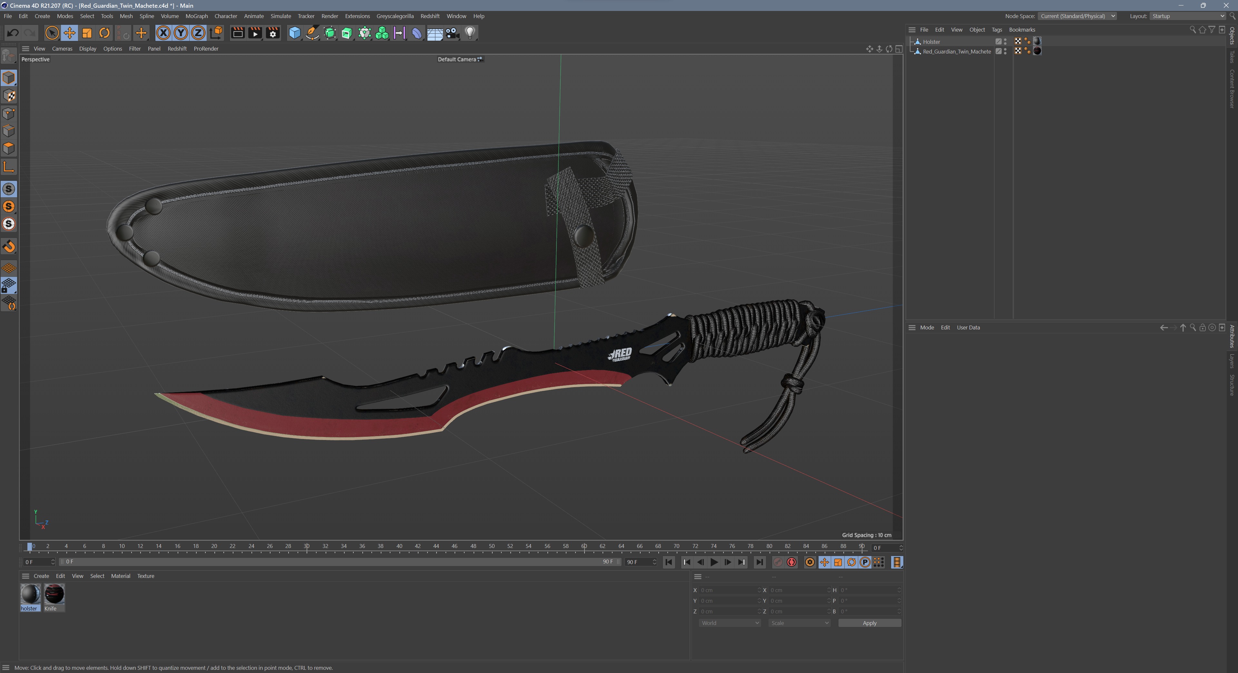Add a Cube primitive object

(295, 33)
